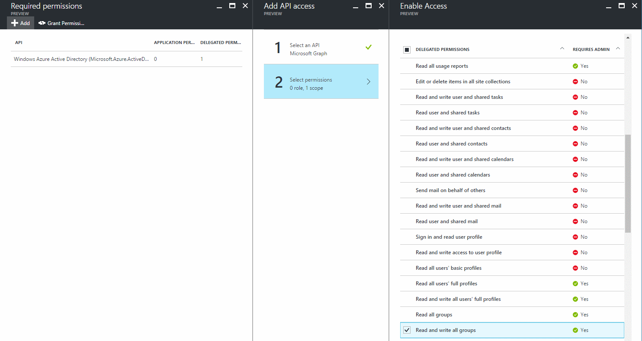Close the Enable Access blade
The height and width of the screenshot is (341, 642).
click(x=634, y=6)
